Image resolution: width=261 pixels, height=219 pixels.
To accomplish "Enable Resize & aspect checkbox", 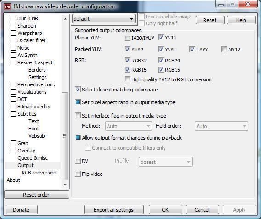I will (13, 62).
